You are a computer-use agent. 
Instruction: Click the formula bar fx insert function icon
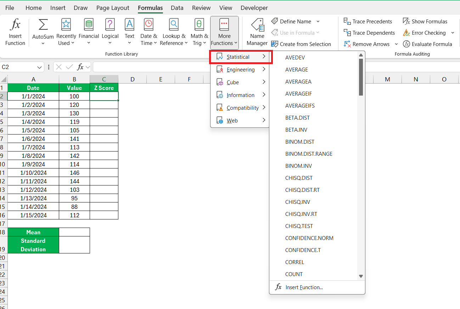point(80,67)
